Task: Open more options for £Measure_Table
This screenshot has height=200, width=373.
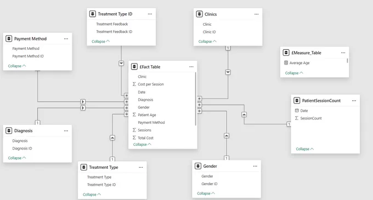Action: 343,53
